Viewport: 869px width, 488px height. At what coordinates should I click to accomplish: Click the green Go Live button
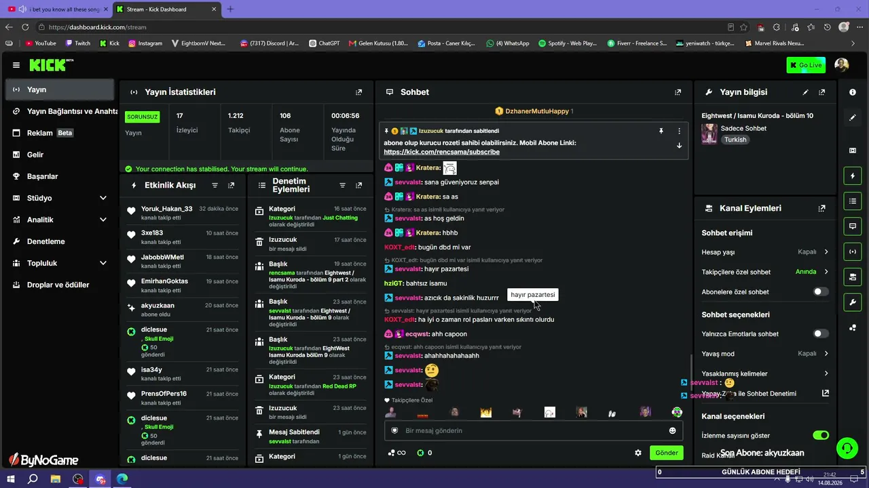(806, 65)
